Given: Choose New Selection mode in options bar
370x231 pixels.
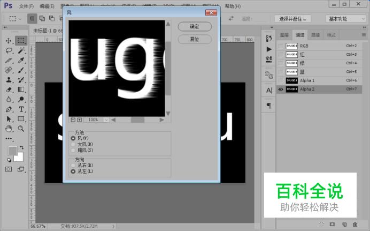Looking at the screenshot, I should (32, 18).
